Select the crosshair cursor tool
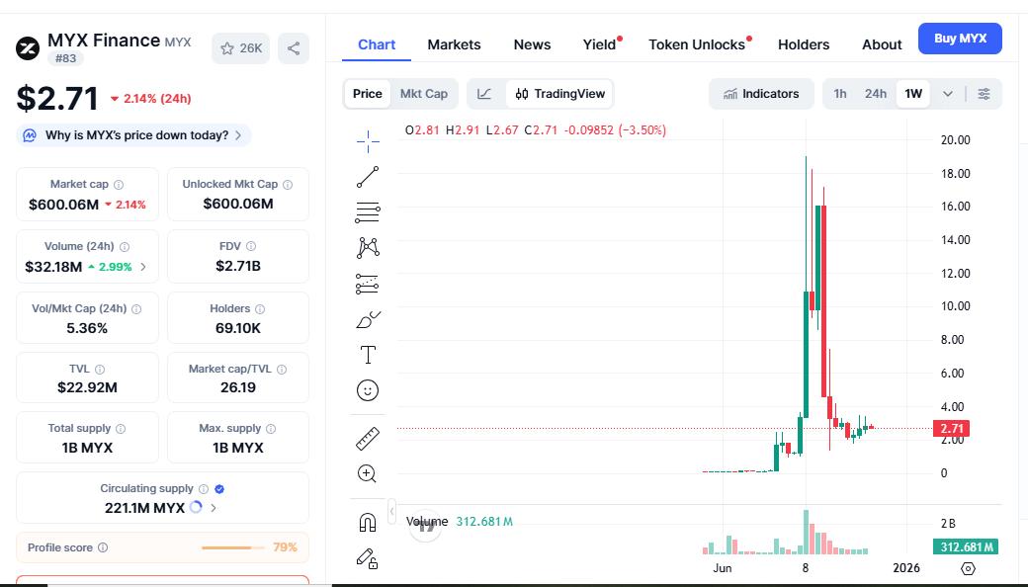Screen dimensions: 1028x587 [368, 139]
